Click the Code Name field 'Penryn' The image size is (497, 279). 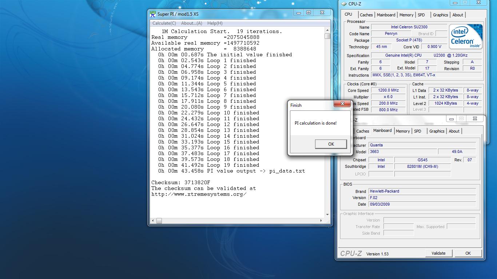[391, 33]
